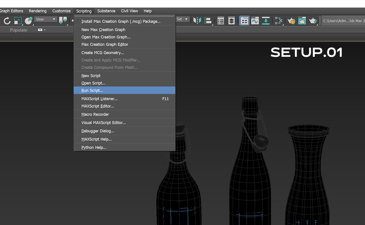The width and height of the screenshot is (365, 225).
Task: Open the Scene Explorer icon
Action: (x=221, y=21)
